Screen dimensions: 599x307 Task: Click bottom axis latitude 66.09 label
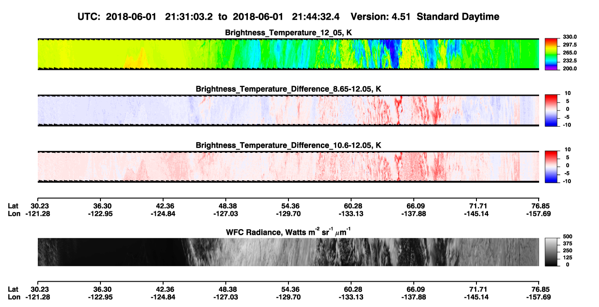(x=415, y=289)
